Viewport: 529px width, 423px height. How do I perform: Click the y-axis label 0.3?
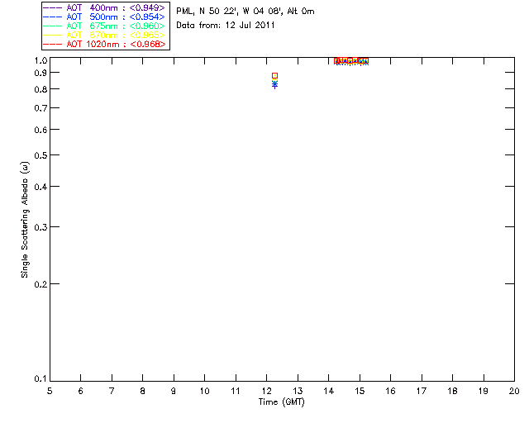[x=41, y=227]
